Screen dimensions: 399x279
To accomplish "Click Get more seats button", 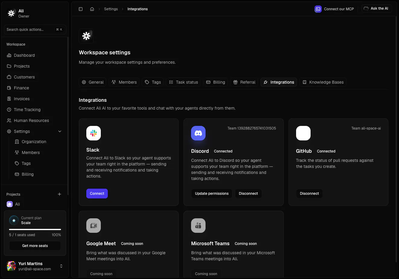I will coord(35,246).
